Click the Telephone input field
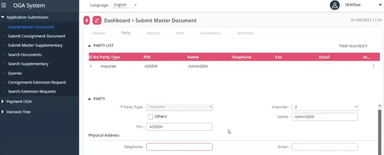 click(179, 147)
